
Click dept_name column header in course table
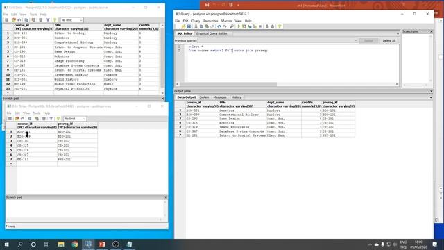[121, 27]
